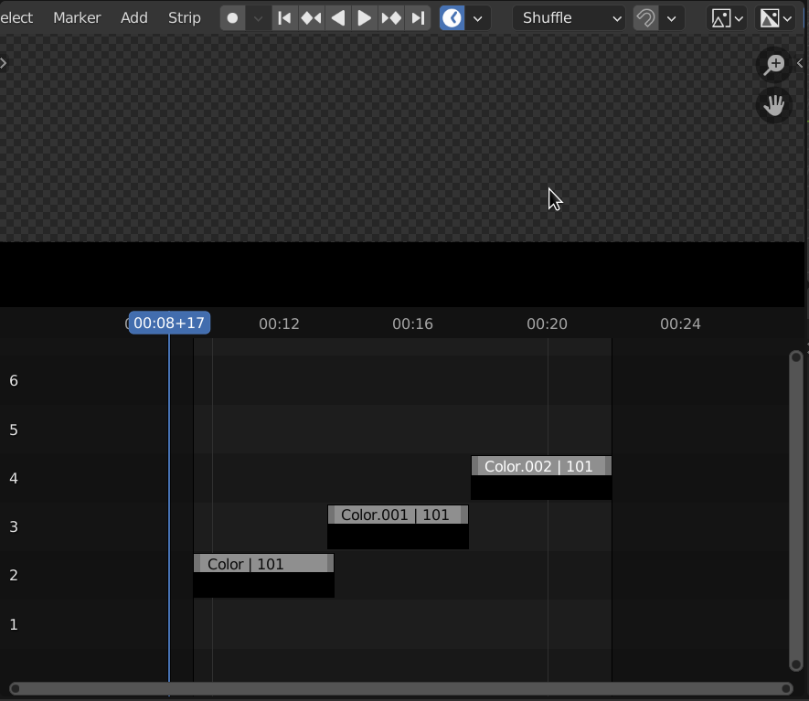Play the animation forward
Screen dimensions: 809x701
point(364,17)
